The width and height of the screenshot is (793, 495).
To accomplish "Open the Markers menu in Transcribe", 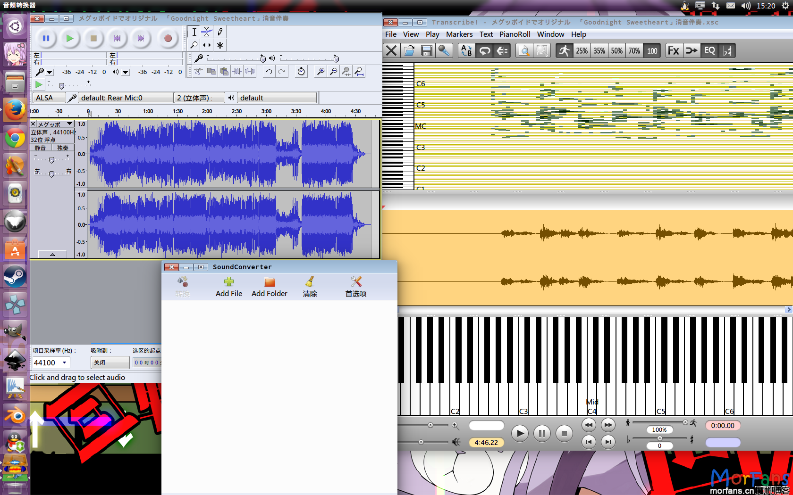I will [x=459, y=34].
